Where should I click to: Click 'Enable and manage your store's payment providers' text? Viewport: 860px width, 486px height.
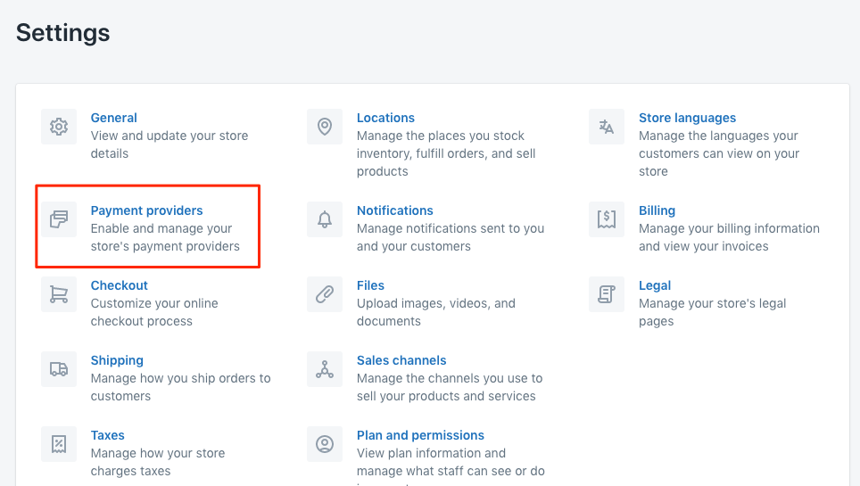165,237
